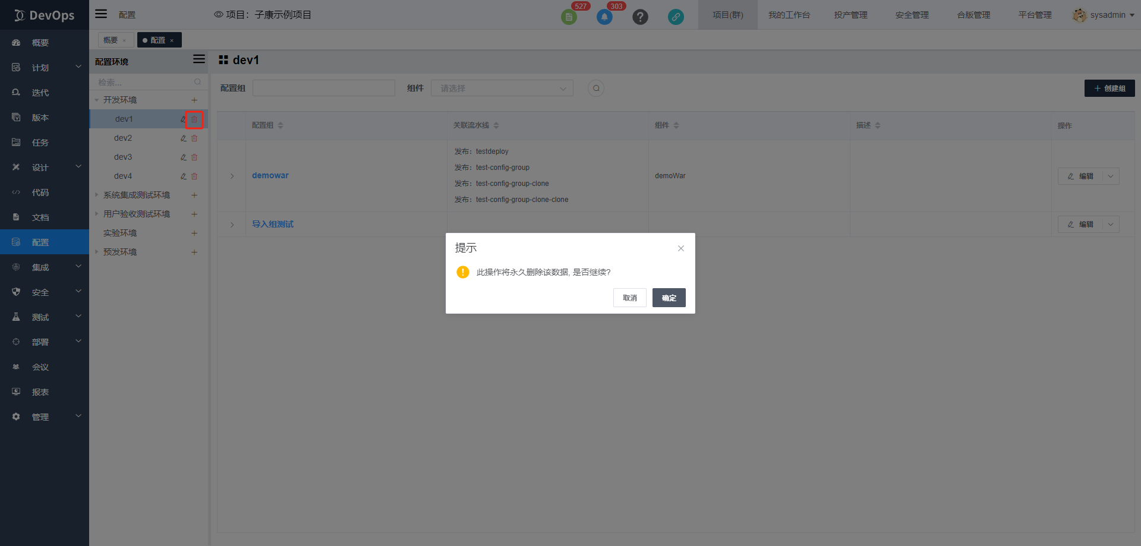Viewport: 1141px width, 546px height.
Task: Click the eye icon beside 项目 title
Action: [219, 14]
